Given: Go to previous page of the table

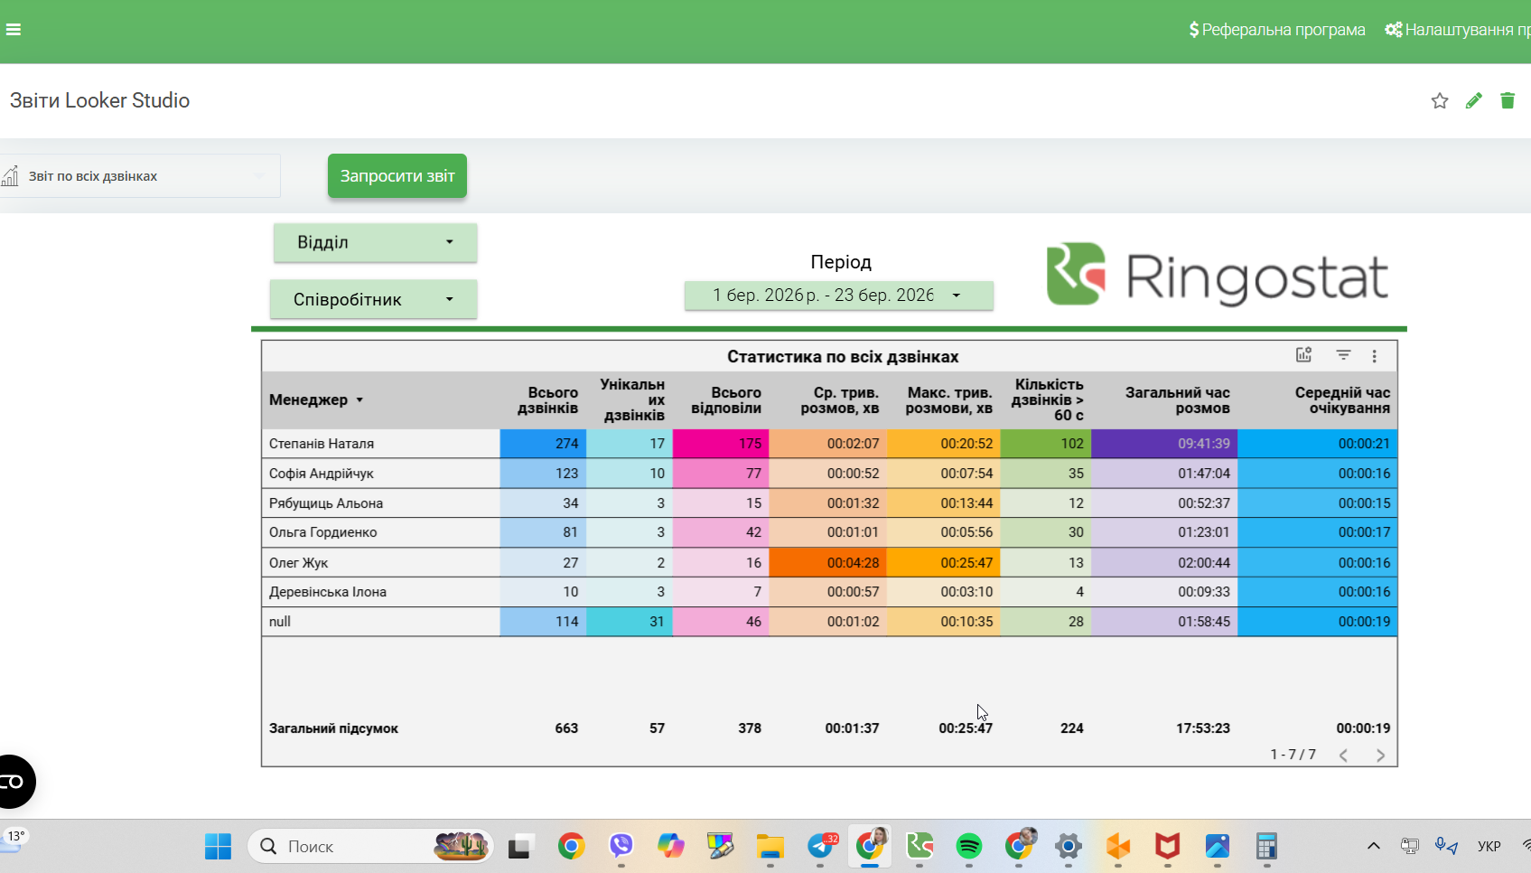Looking at the screenshot, I should [1343, 756].
